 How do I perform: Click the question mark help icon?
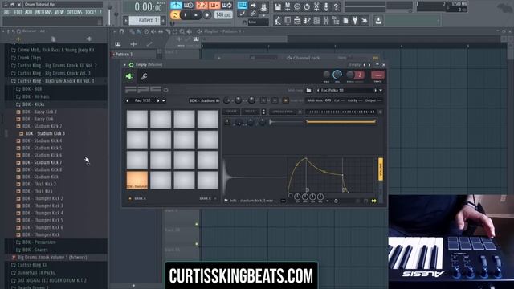click(x=336, y=6)
